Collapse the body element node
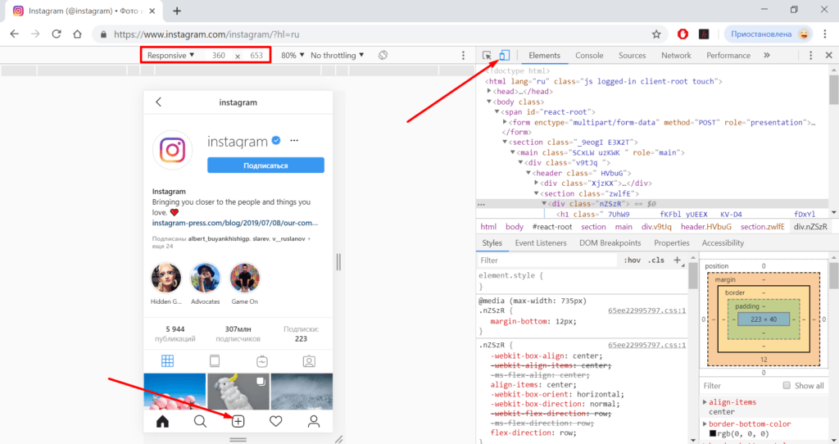The image size is (839, 444). (489, 102)
